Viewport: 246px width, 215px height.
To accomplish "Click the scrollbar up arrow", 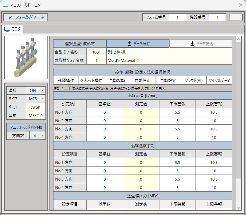I will (238, 39).
